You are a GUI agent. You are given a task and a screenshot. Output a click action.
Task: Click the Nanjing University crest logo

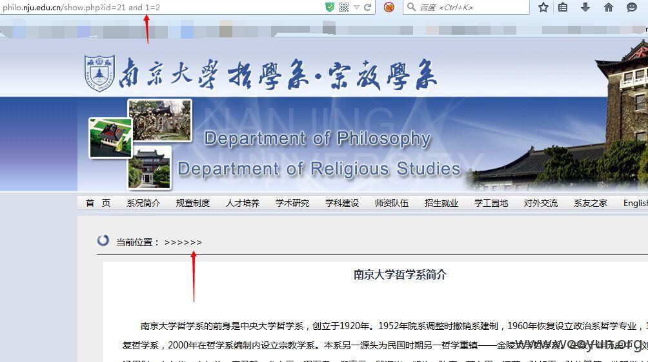99,73
